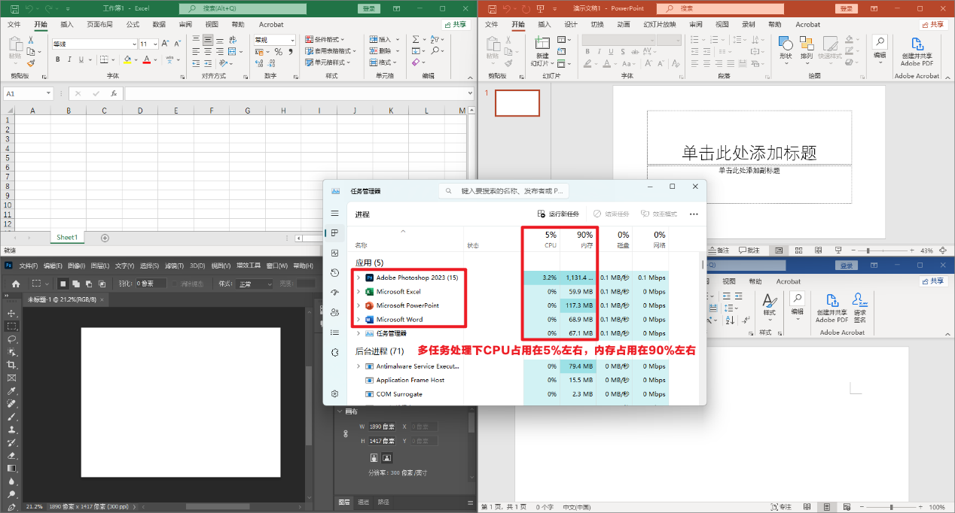The height and width of the screenshot is (513, 955).
Task: Click the percent style icon in Excel
Action: 278,52
